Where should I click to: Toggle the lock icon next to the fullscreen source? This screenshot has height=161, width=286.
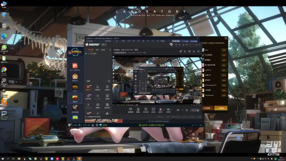pos(89,54)
